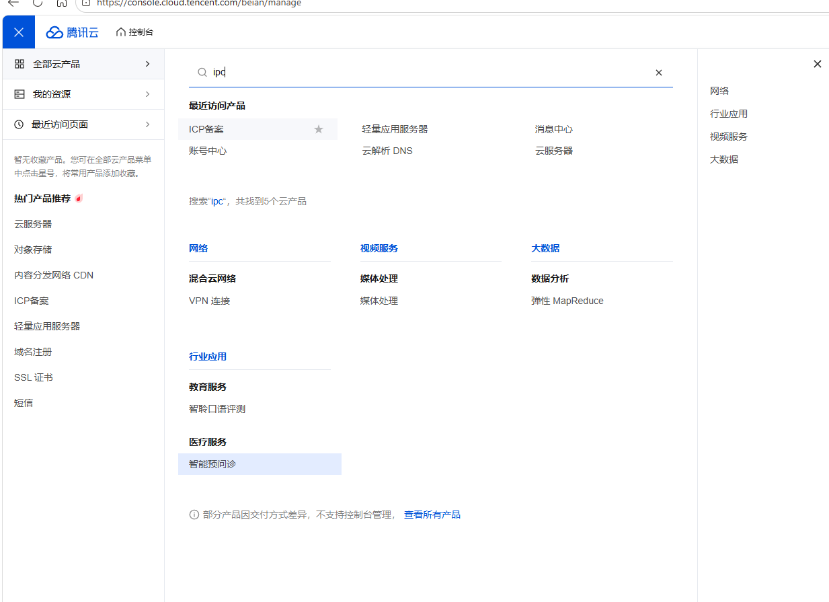Screen dimensions: 829x602
Task: Close the product panel at the far right
Action: (x=818, y=64)
